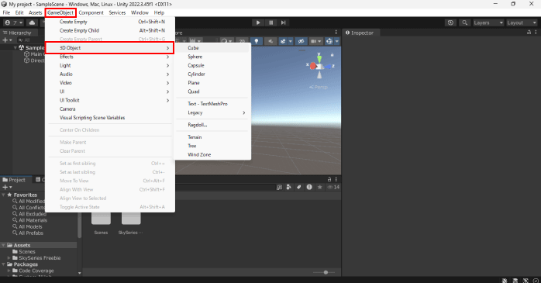Open the Account dropdown in toolbar
Viewport: 541px width, 283px height.
click(14, 22)
